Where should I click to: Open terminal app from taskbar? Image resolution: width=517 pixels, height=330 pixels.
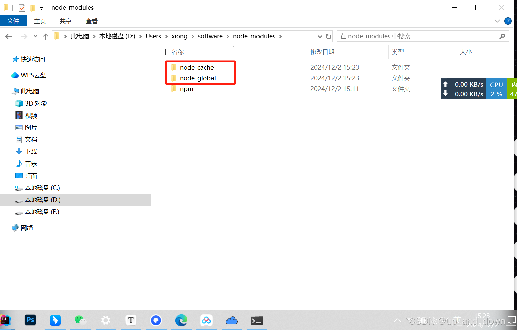click(257, 320)
